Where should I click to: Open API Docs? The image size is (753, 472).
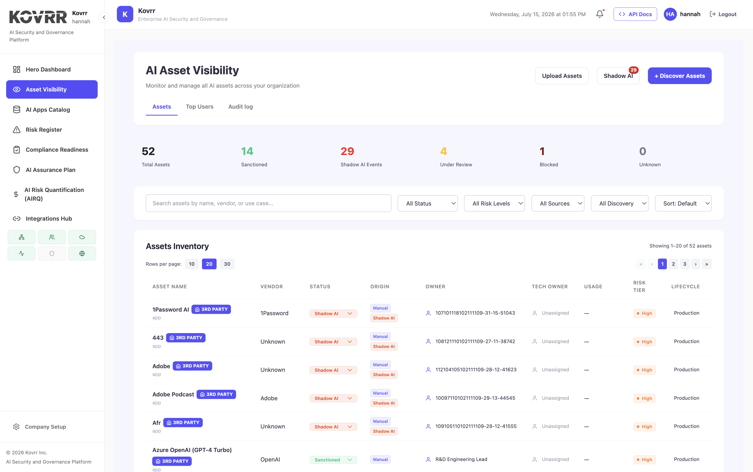[635, 14]
